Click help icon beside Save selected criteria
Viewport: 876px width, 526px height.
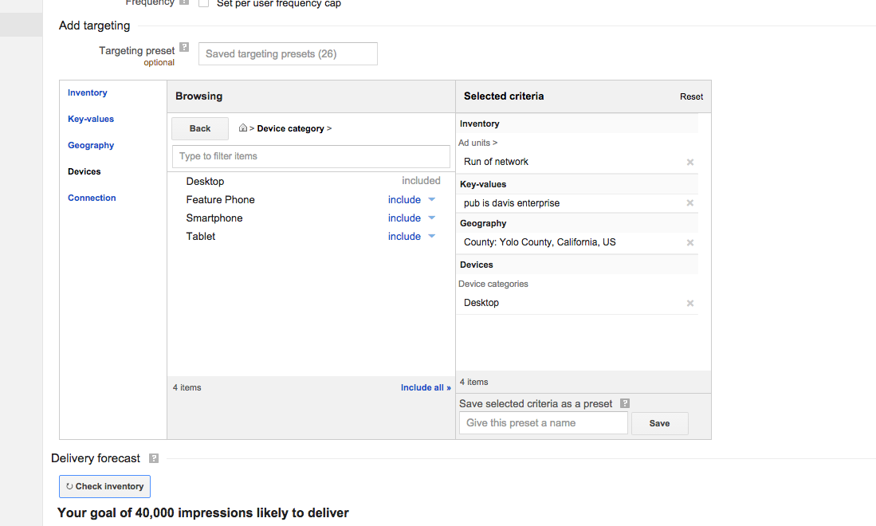[625, 404]
